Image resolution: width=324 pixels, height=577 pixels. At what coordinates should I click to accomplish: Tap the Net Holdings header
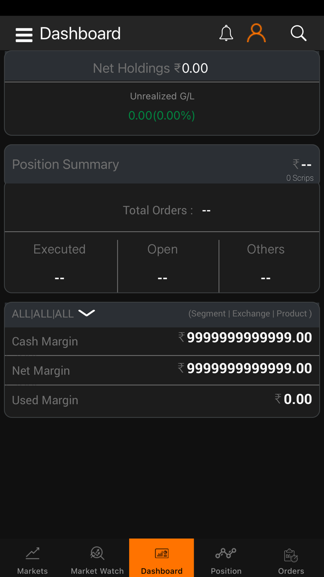click(x=150, y=68)
